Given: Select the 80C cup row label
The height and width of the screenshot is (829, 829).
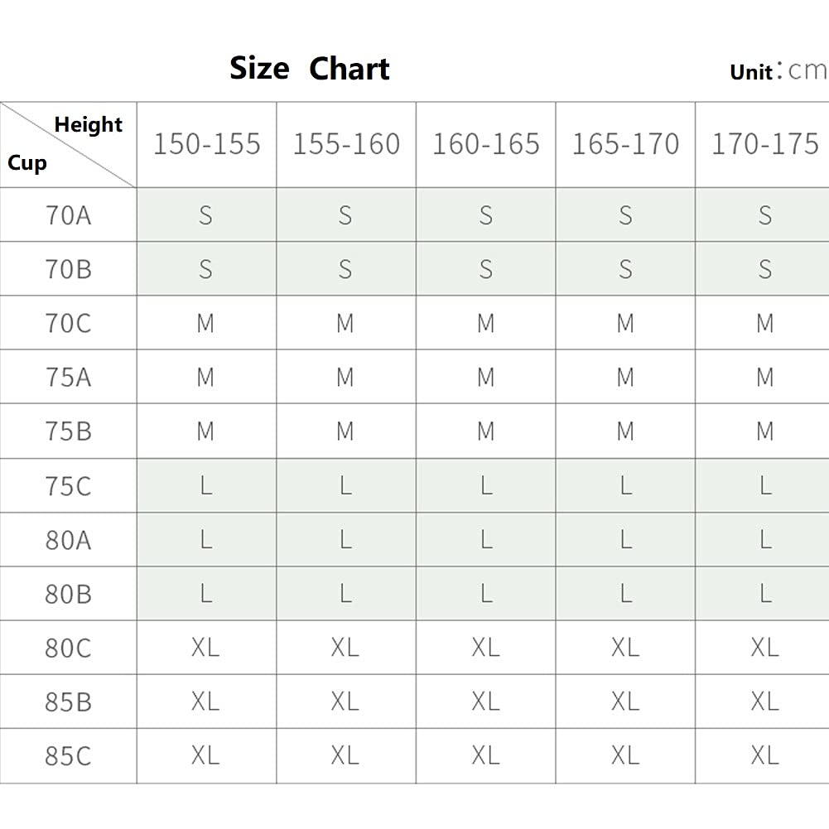Looking at the screenshot, I should tap(68, 648).
